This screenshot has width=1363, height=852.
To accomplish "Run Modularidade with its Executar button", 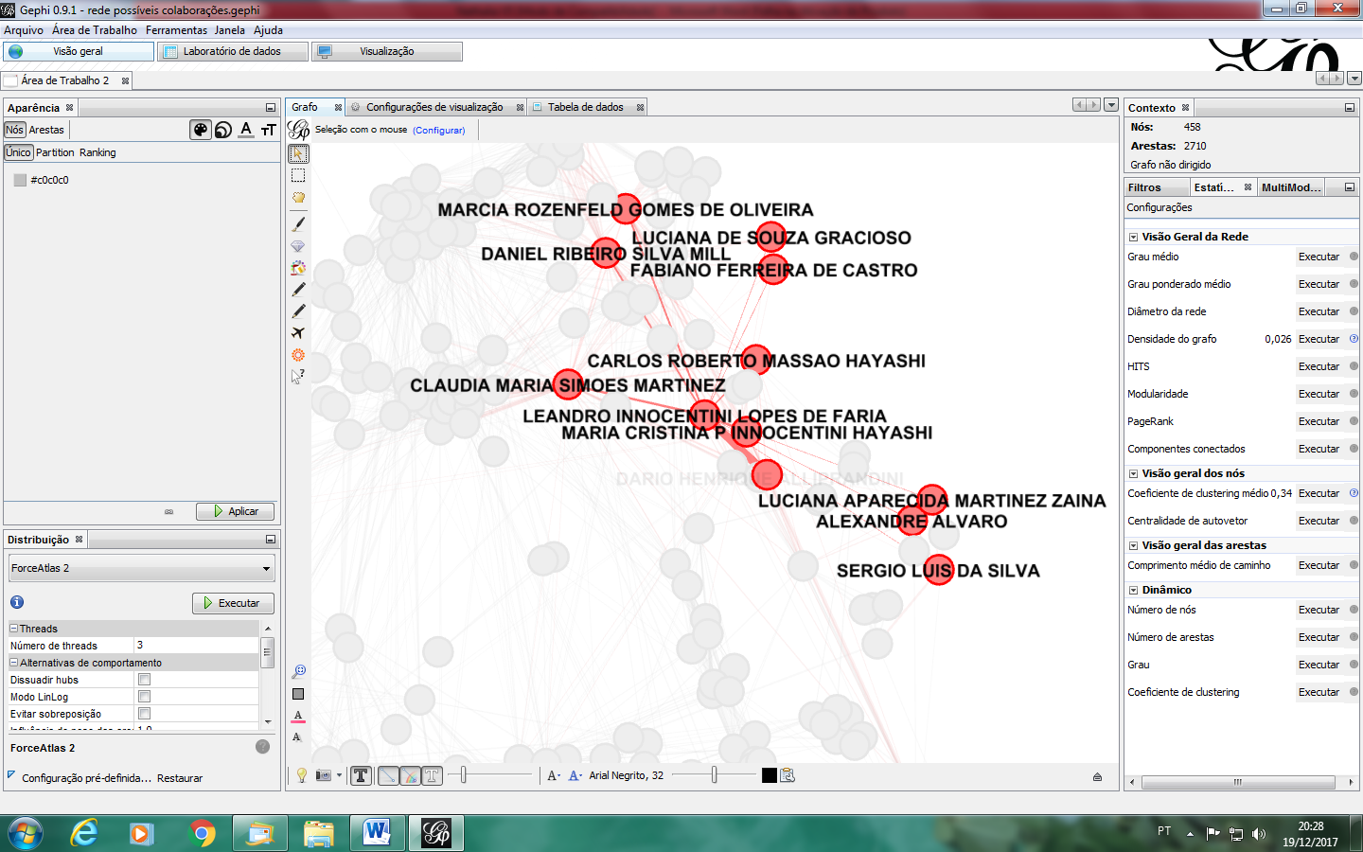I will tap(1319, 394).
